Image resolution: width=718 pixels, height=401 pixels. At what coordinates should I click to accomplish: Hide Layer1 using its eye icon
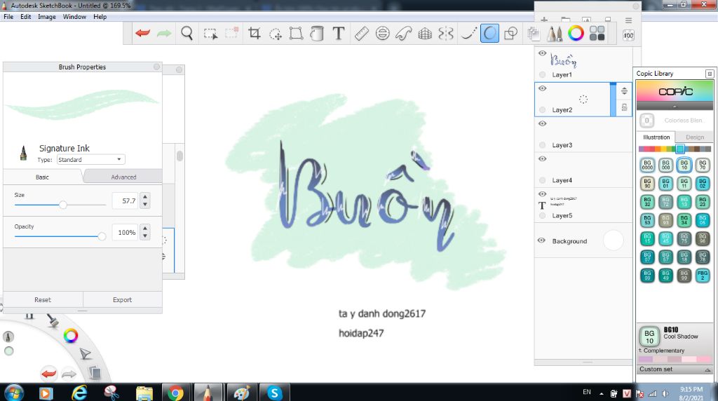click(x=542, y=53)
